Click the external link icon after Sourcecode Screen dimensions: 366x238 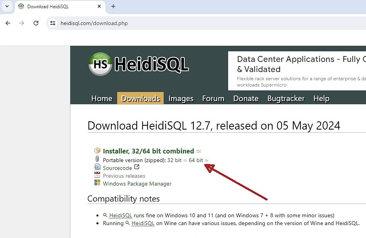point(137,167)
